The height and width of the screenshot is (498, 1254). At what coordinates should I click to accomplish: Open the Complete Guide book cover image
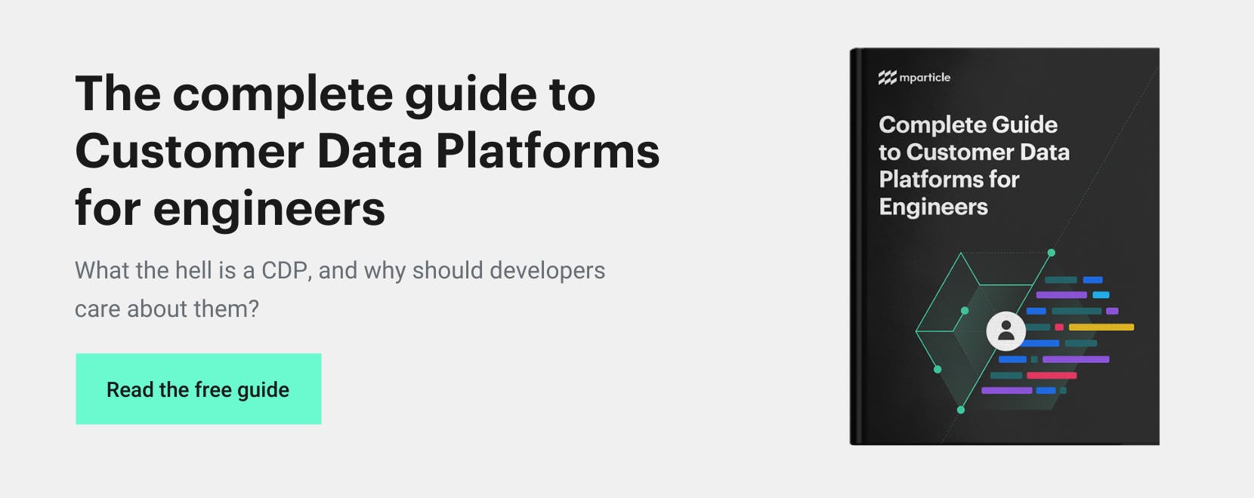tap(1005, 247)
